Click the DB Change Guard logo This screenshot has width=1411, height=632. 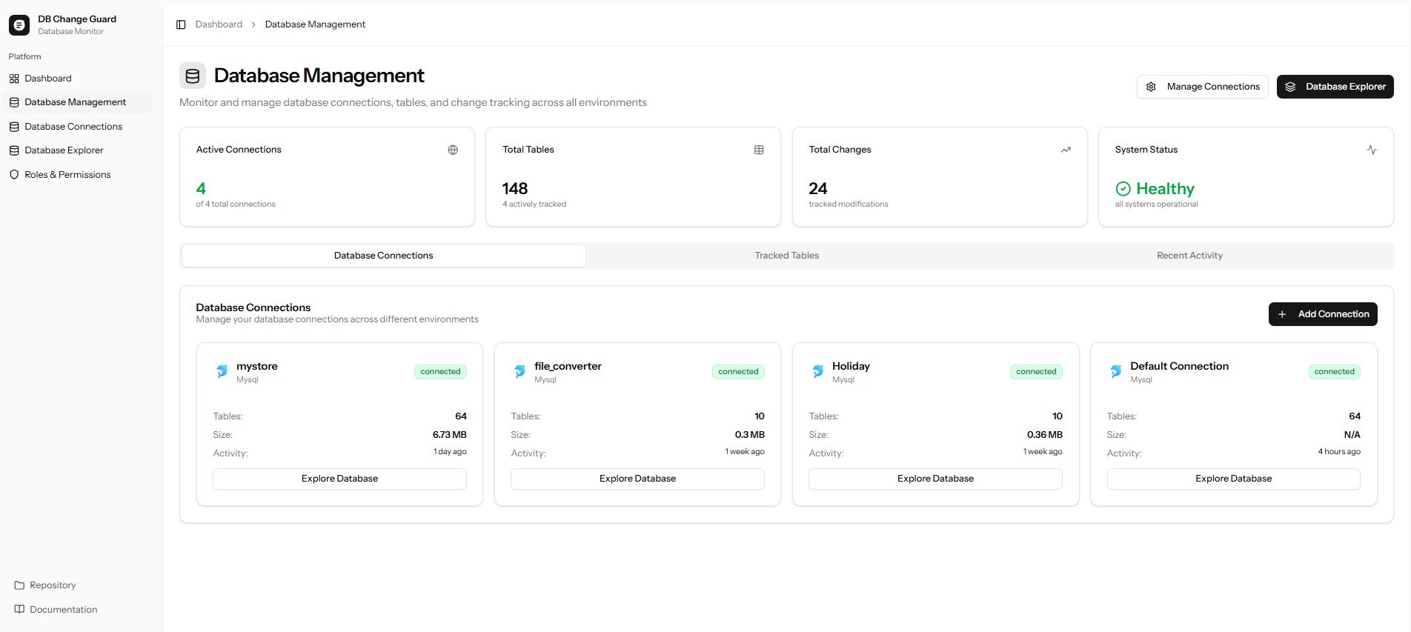click(19, 25)
